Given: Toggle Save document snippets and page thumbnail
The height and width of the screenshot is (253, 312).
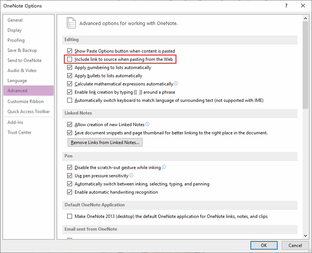Looking at the screenshot, I should [69, 133].
